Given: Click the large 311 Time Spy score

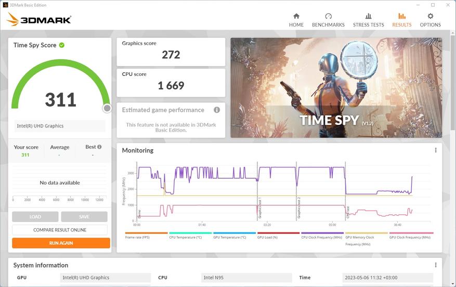Looking at the screenshot, I should (60, 100).
